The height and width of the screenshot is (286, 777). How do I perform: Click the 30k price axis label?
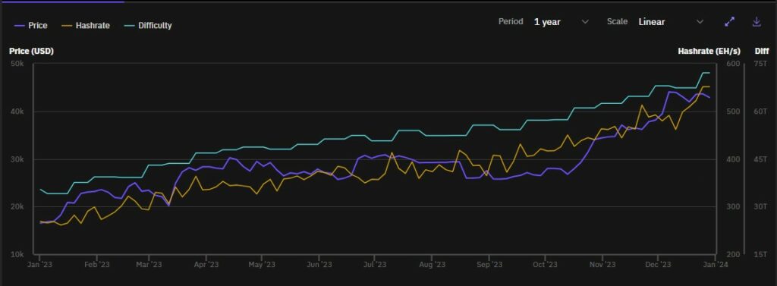(17, 159)
